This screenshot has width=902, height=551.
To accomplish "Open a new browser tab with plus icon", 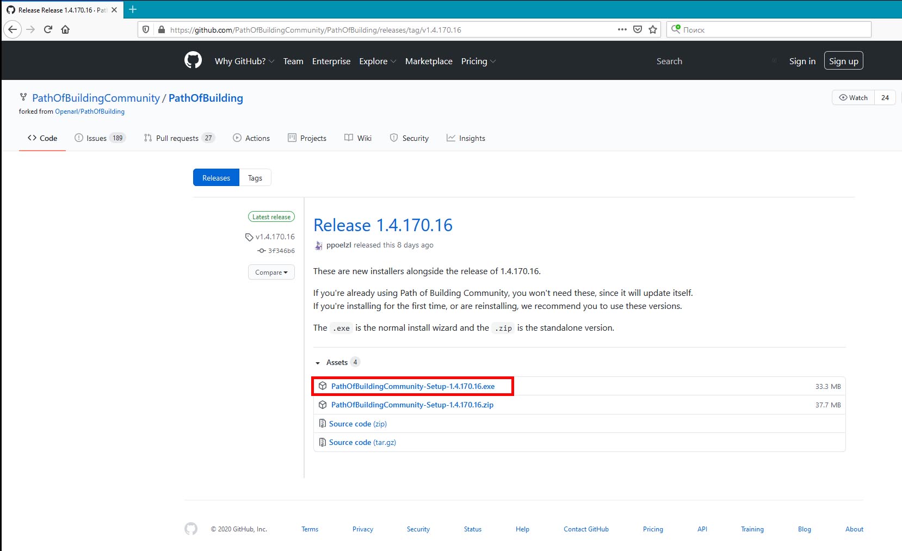I will coord(133,9).
